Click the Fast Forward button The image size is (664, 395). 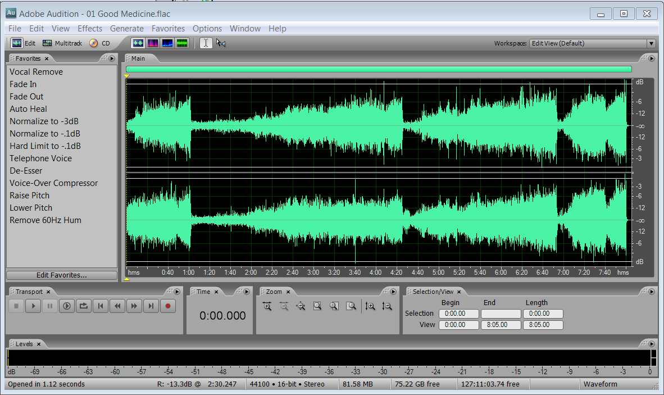point(134,306)
